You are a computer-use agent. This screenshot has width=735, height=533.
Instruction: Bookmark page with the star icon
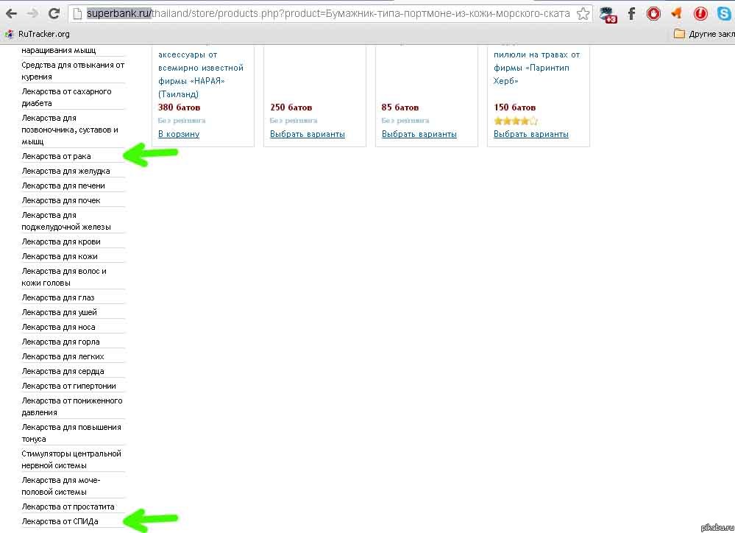(x=583, y=13)
